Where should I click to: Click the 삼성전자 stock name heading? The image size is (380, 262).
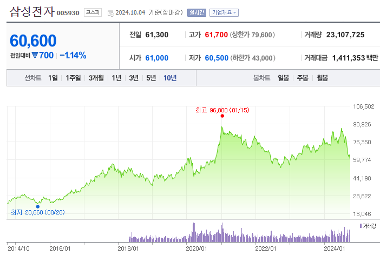click(32, 11)
